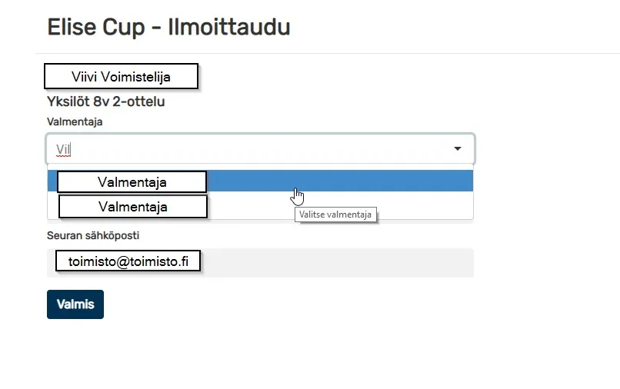The image size is (620, 389).
Task: Click the Seuran sähköposti email field
Action: 260,262
